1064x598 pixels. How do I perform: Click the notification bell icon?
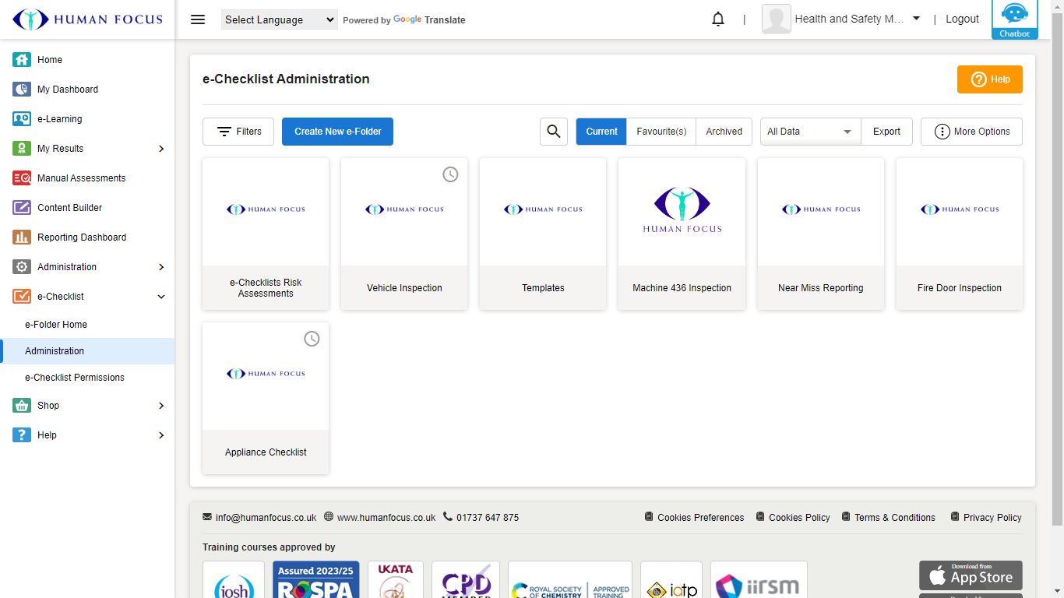coord(718,19)
